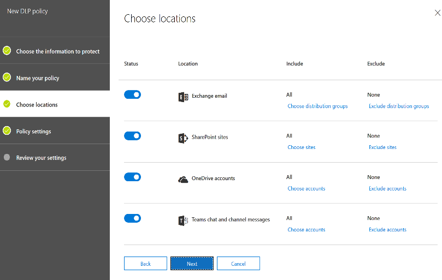Click the SharePoint sites icon
Image resolution: width=442 pixels, height=280 pixels.
183,138
